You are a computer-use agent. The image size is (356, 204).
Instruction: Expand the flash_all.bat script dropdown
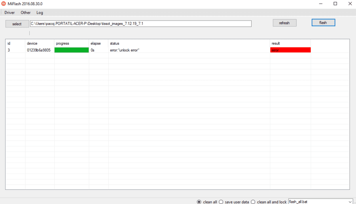coord(350,202)
